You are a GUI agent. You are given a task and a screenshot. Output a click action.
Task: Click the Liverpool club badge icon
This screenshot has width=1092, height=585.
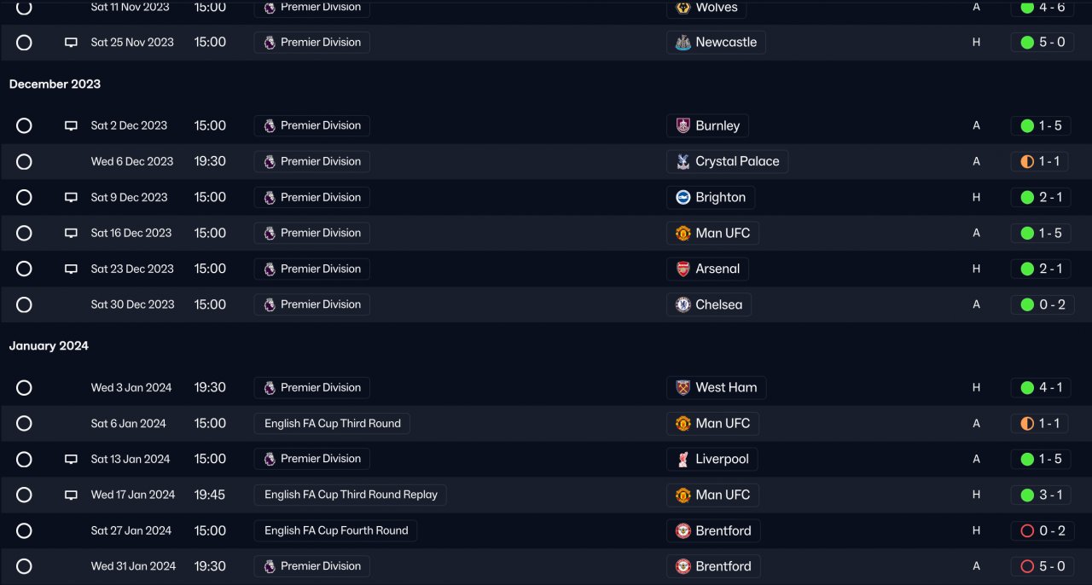(682, 459)
